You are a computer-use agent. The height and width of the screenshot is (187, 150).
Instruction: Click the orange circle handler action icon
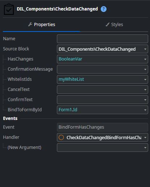coord(61,137)
